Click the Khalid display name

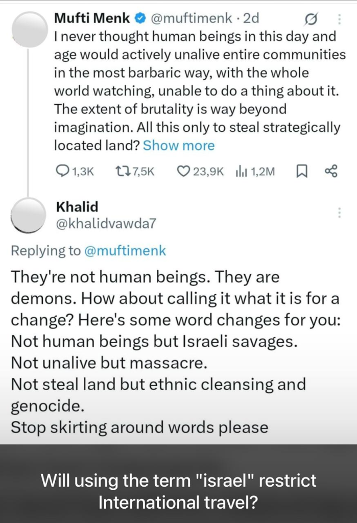(x=77, y=207)
